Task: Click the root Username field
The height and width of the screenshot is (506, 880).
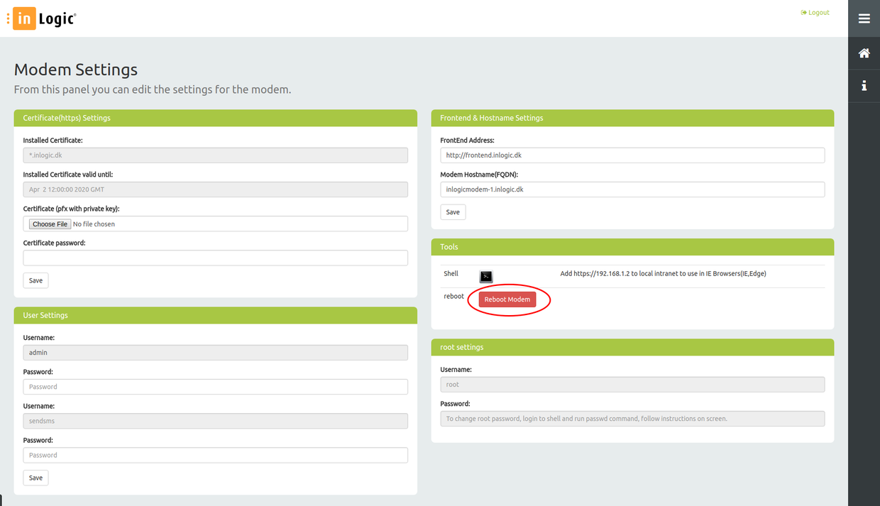Action: (x=632, y=385)
